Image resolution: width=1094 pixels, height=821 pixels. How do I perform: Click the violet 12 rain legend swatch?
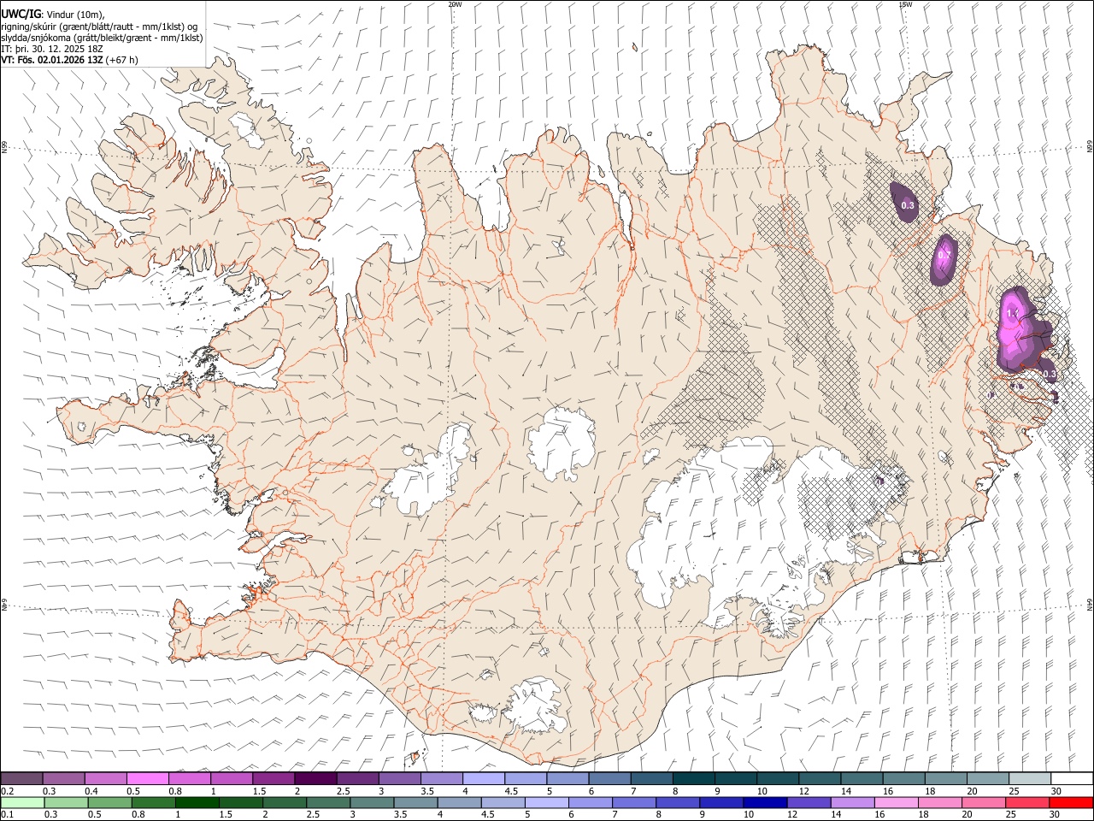(x=809, y=802)
